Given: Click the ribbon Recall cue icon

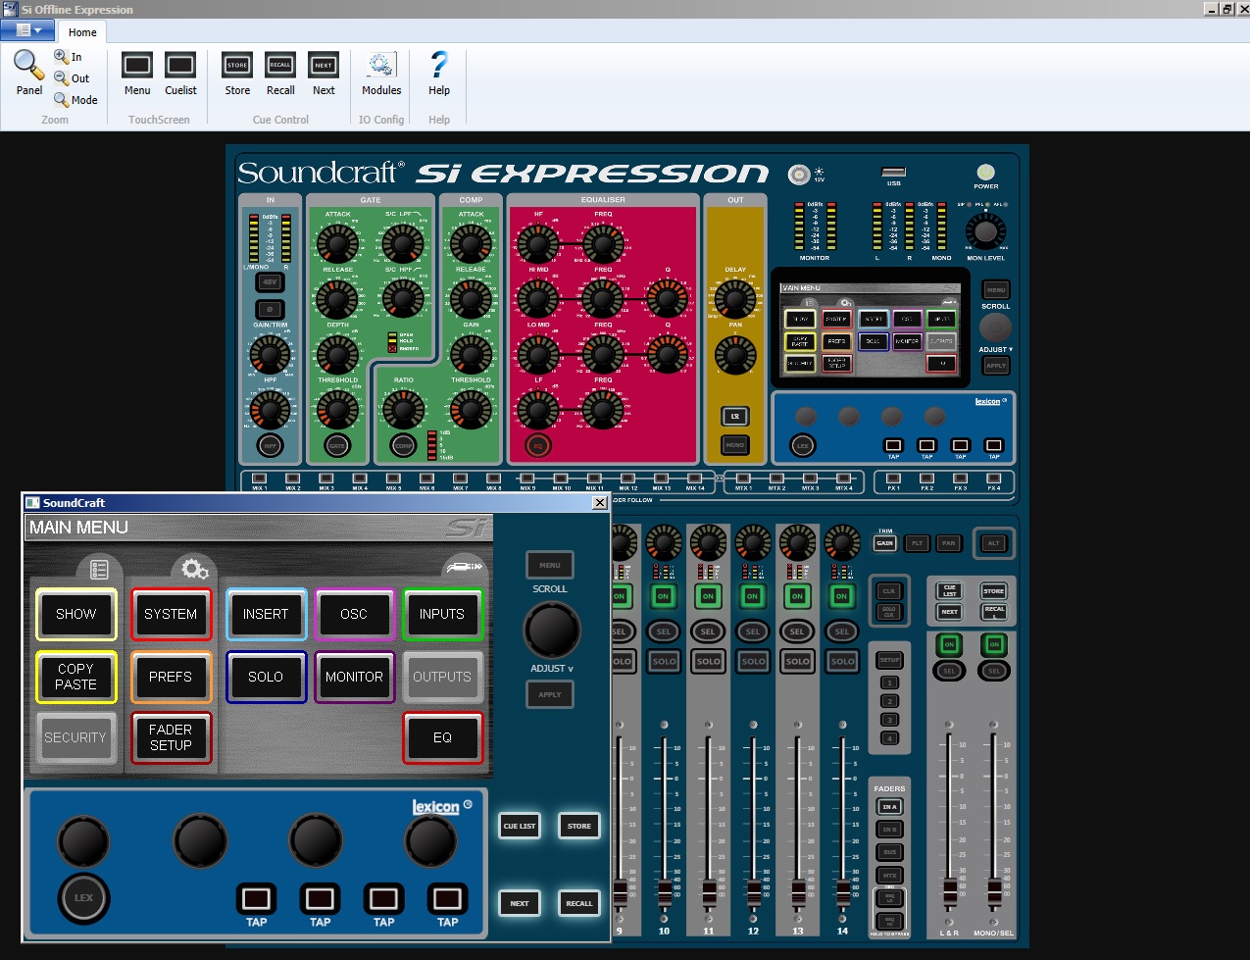Looking at the screenshot, I should click(x=280, y=66).
